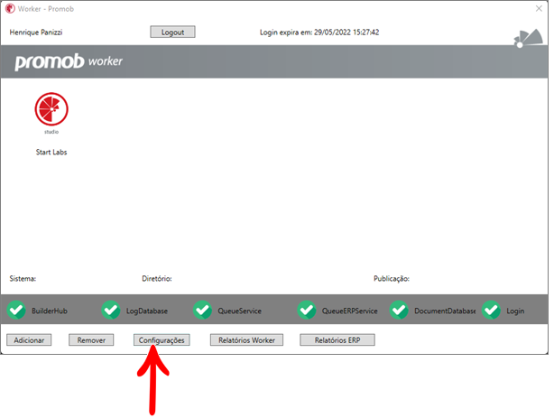Screen dimensions: 554x418
Task: Open the Configurações settings button
Action: (x=162, y=339)
